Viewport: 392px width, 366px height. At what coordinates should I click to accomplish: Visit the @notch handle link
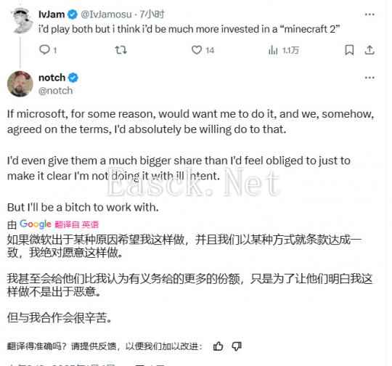[x=55, y=91]
